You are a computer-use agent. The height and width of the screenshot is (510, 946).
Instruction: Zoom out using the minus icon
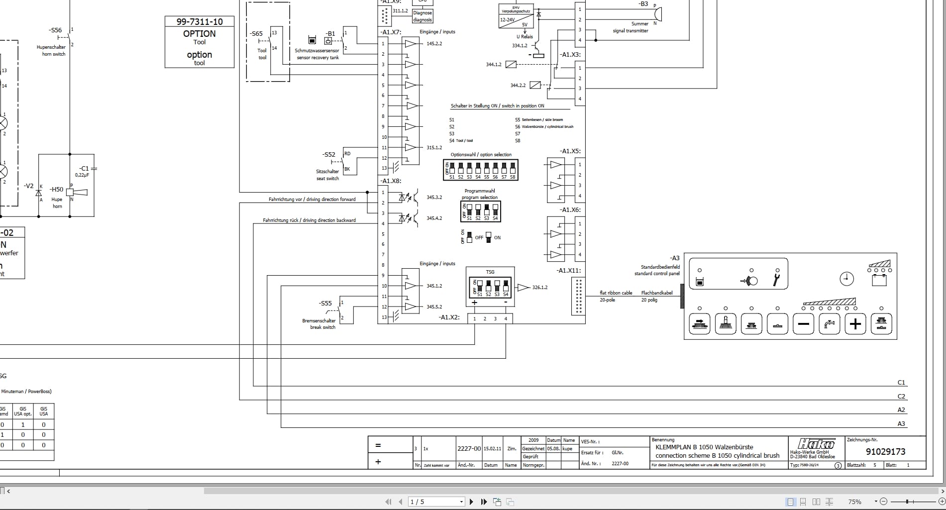[x=884, y=502]
